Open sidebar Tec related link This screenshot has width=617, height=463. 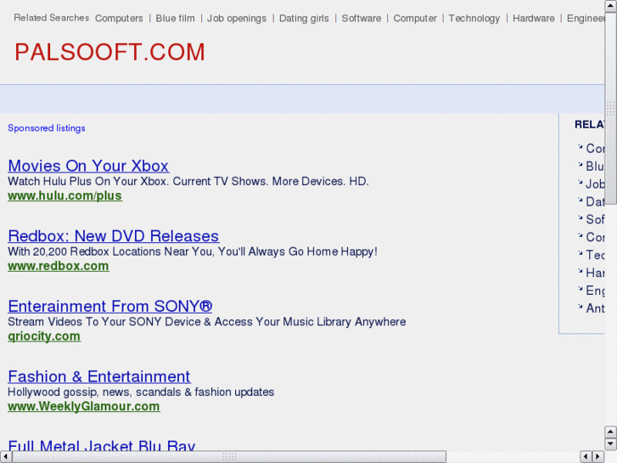[595, 255]
